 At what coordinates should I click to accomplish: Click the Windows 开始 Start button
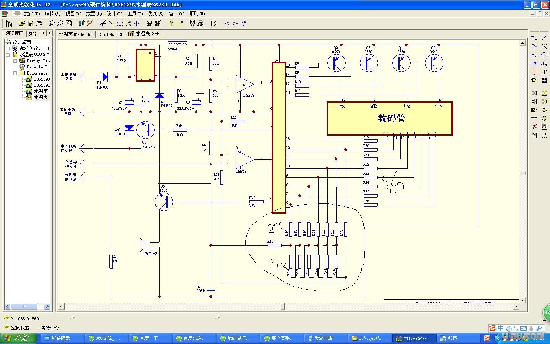tap(19, 338)
